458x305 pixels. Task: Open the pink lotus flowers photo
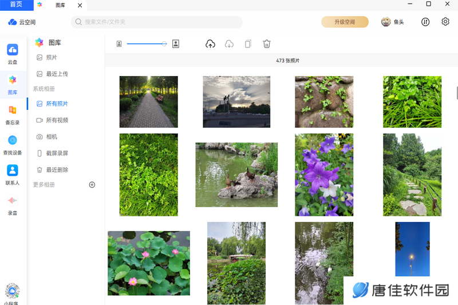click(x=149, y=263)
